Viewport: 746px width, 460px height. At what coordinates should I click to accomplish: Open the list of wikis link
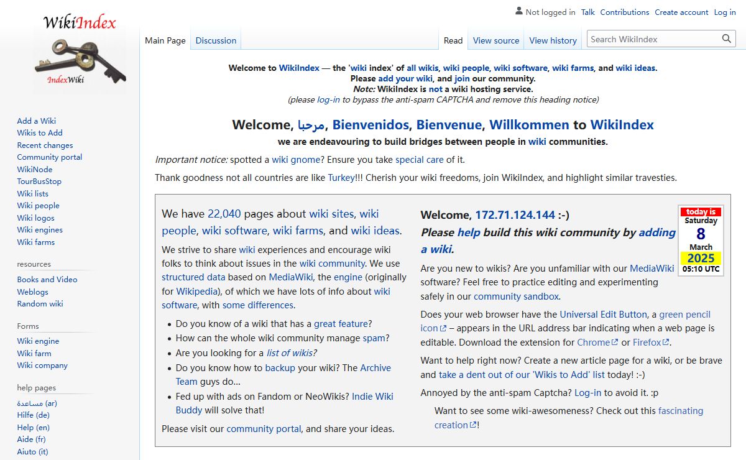pyautogui.click(x=290, y=352)
